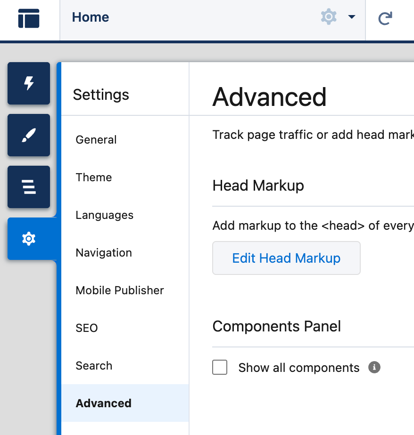Refresh the page preview with circular arrow icon
Viewport: 414px width, 435px height.
pos(385,16)
